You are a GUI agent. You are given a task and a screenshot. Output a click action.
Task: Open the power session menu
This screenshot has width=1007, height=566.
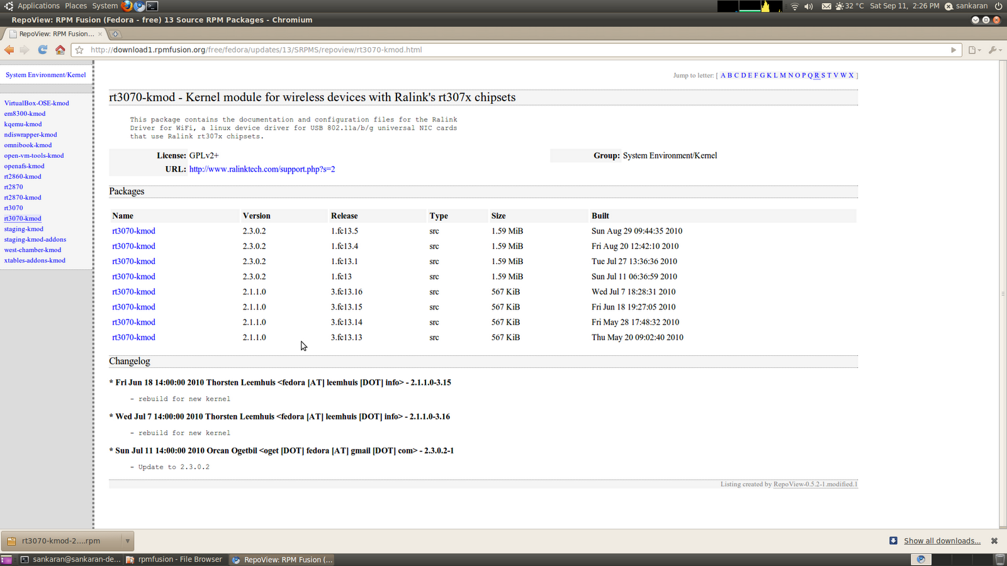pos(999,6)
